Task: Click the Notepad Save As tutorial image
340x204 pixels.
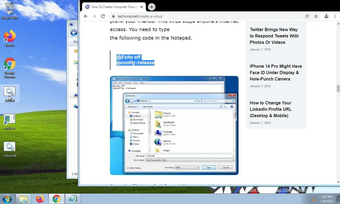Action: click(174, 125)
